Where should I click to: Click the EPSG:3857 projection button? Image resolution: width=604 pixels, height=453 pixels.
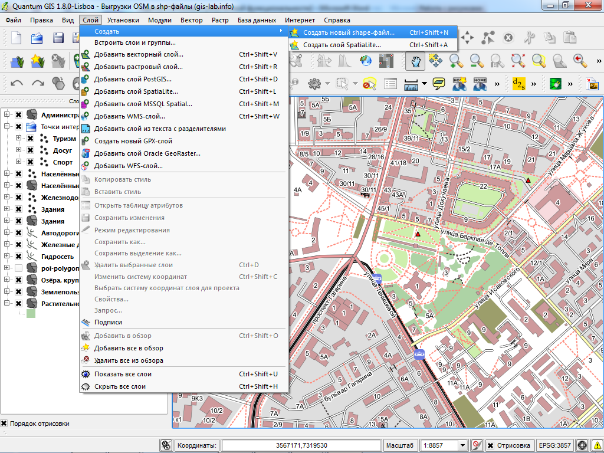554,445
